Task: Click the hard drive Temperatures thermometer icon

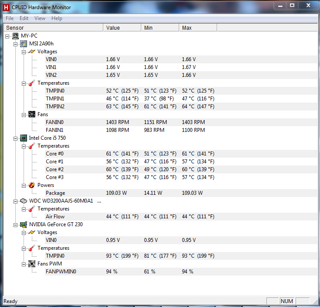Action: [32, 209]
